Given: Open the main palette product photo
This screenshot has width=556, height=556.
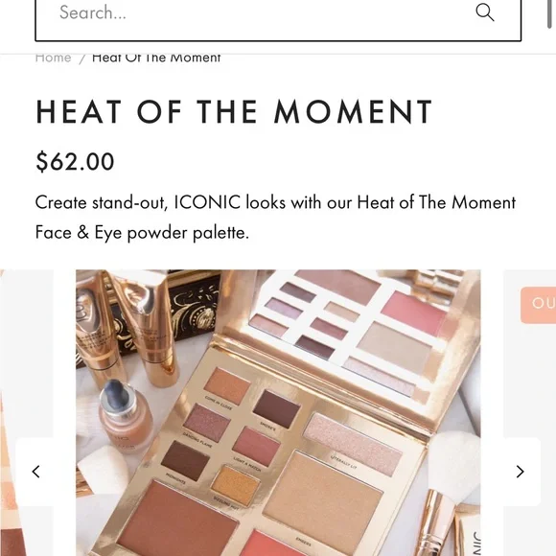Looking at the screenshot, I should pyautogui.click(x=278, y=413).
